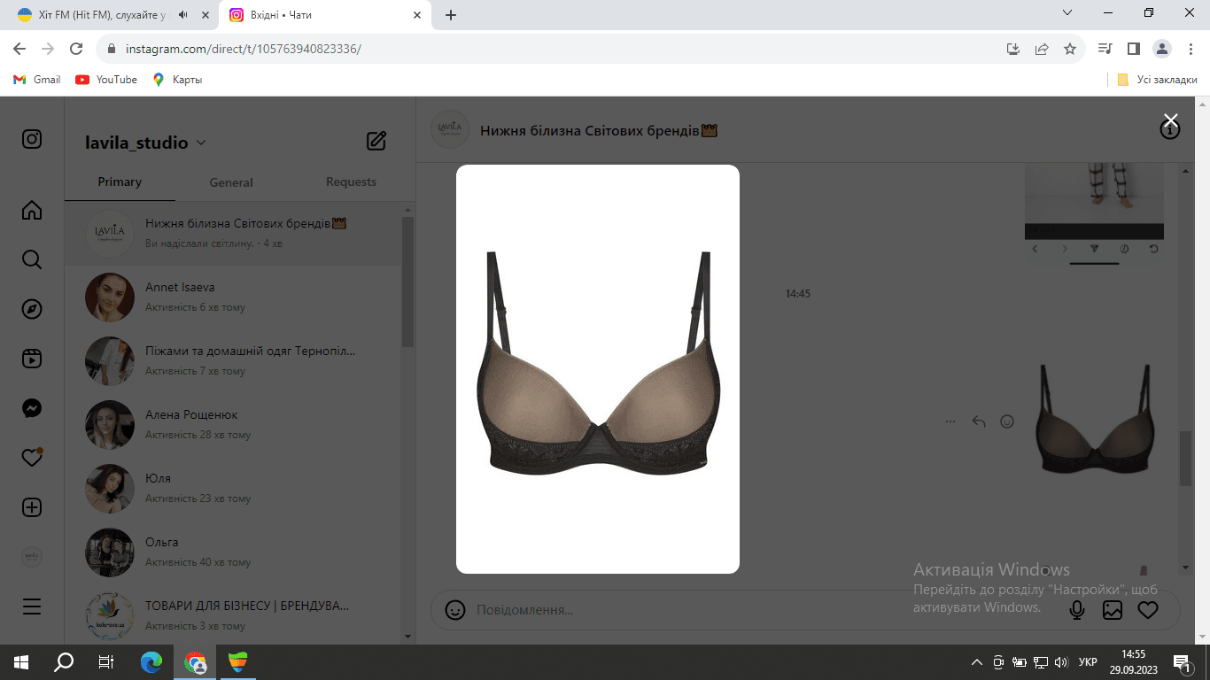Open Windows taskbar search
Screen dimensions: 1210x680
[x=64, y=662]
